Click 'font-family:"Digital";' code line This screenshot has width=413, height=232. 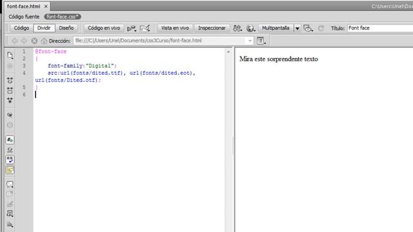pos(82,66)
